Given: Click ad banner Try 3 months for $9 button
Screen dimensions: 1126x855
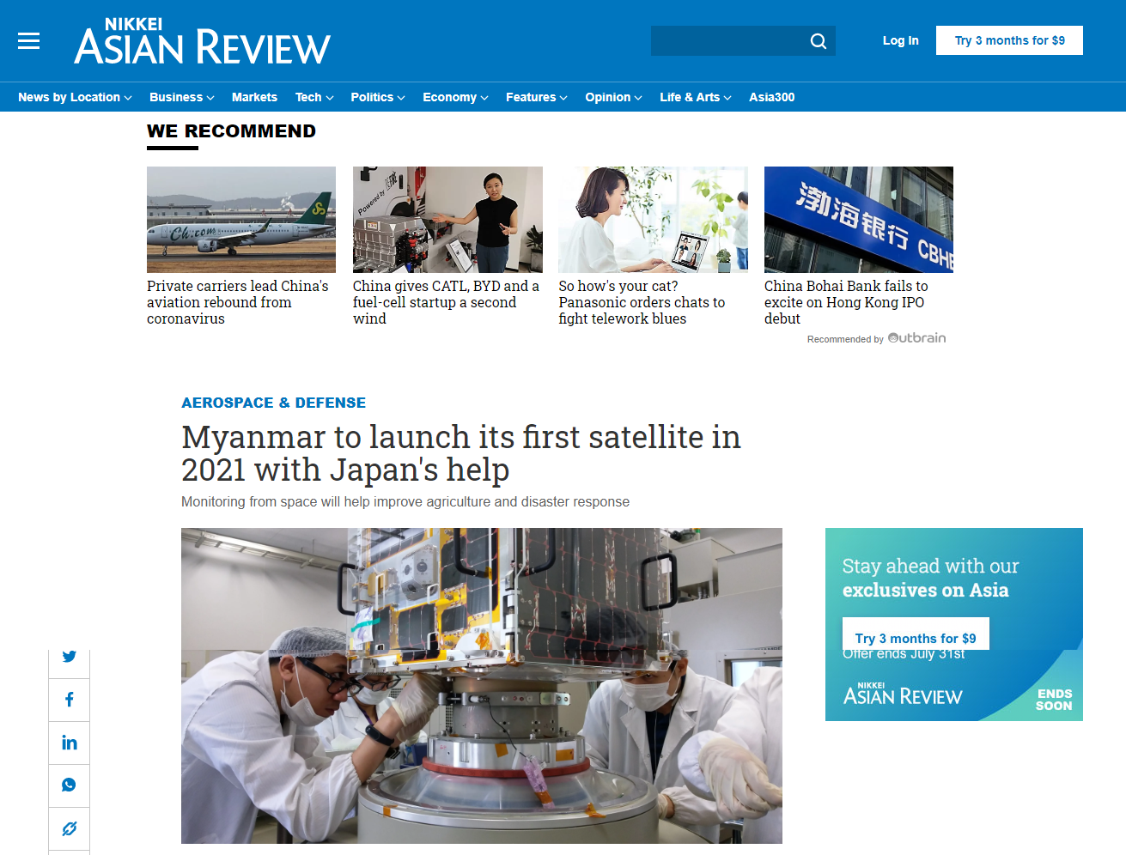Looking at the screenshot, I should (916, 635).
